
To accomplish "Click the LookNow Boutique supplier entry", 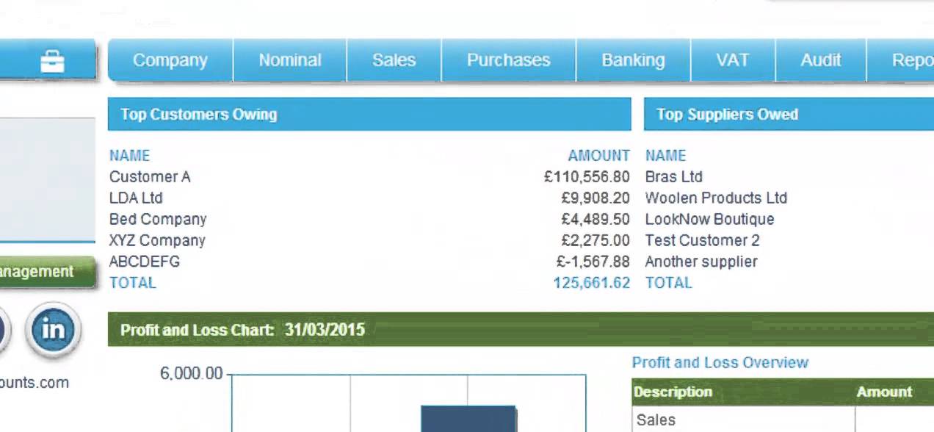I will tap(709, 220).
